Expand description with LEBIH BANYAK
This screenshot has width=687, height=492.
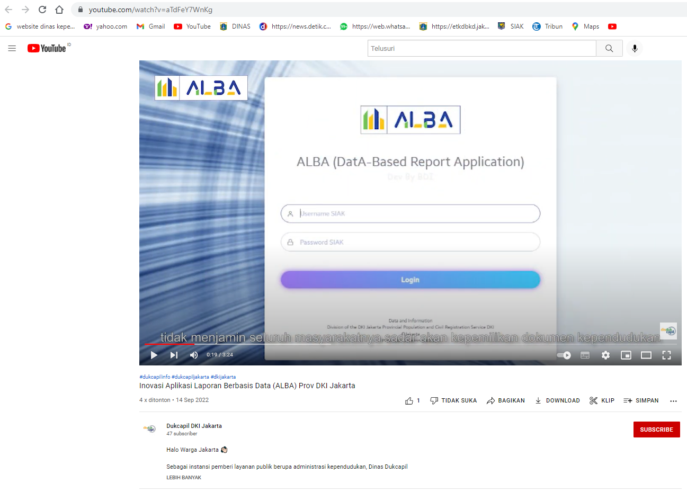click(x=184, y=478)
